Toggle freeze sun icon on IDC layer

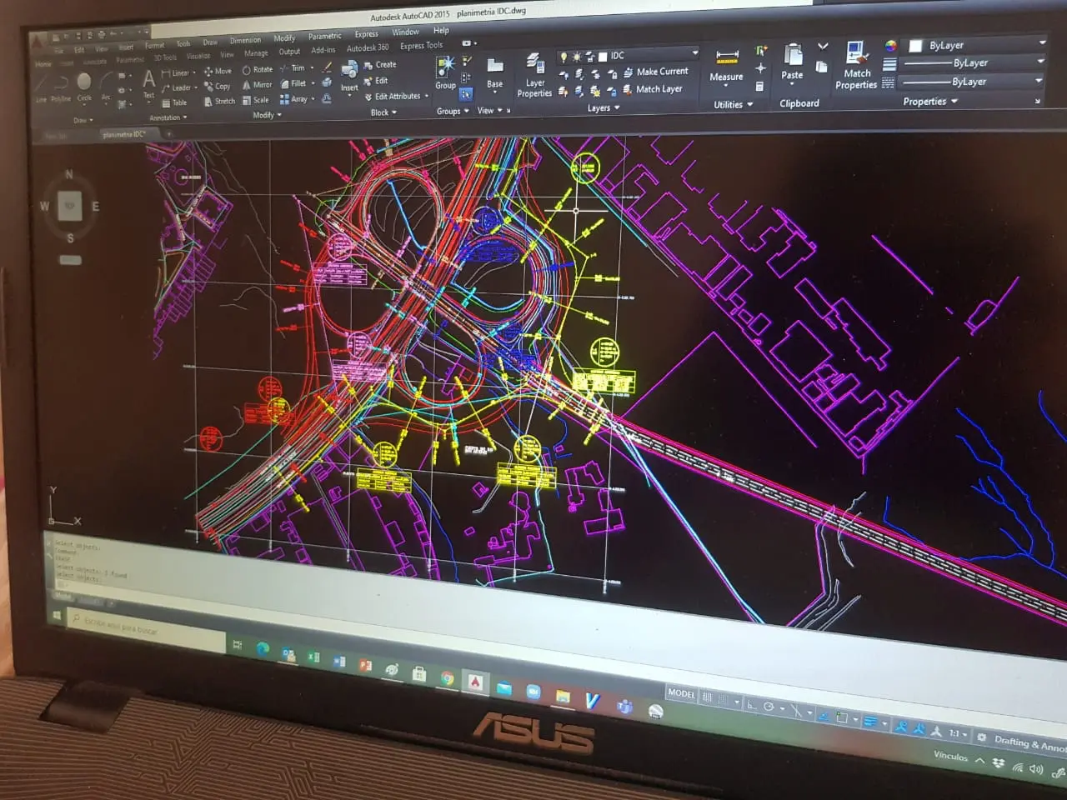click(576, 57)
